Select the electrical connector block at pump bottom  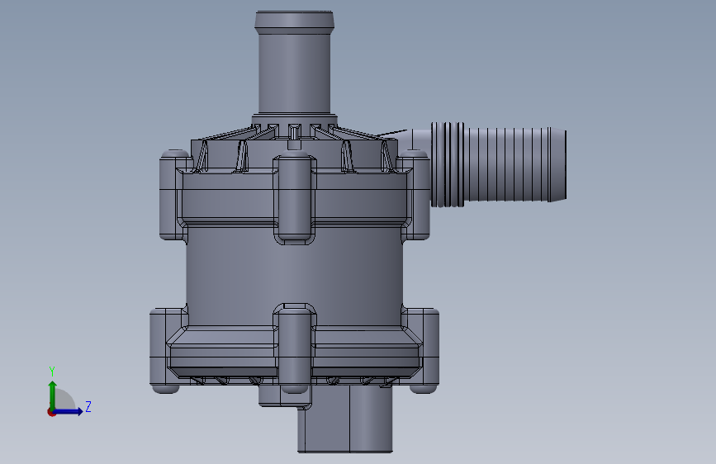point(344,419)
